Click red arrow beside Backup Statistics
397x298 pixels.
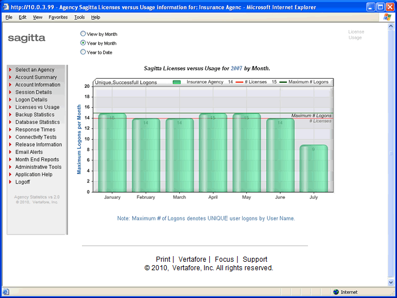[10, 114]
